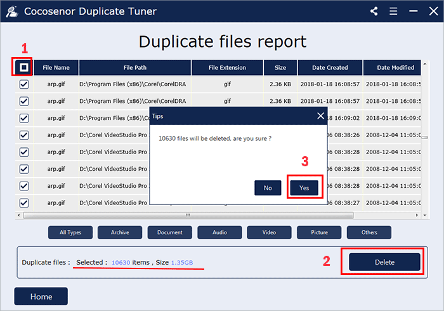The width and height of the screenshot is (444, 311).
Task: Click the size value 1.35GB
Action: pyautogui.click(x=182, y=263)
